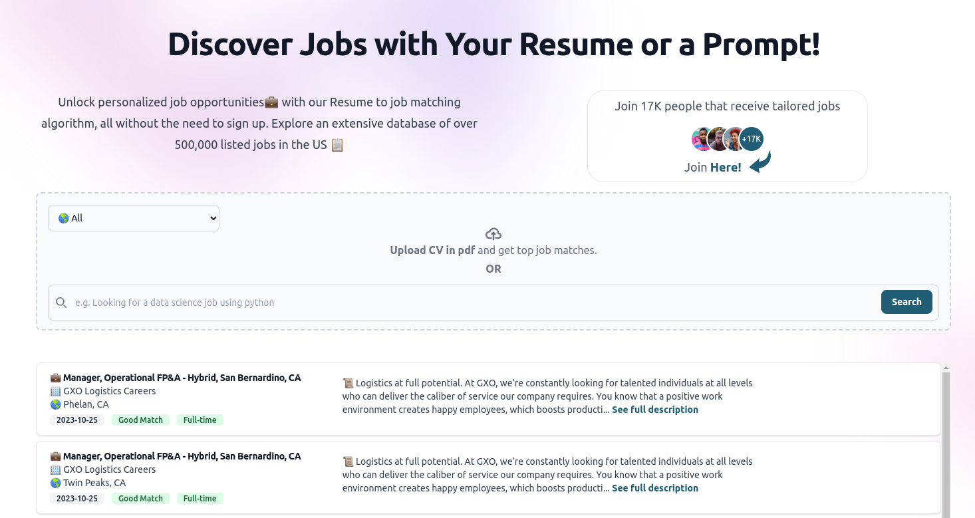See full description of Twin Peaks job
975x518 pixels.
[x=655, y=488]
